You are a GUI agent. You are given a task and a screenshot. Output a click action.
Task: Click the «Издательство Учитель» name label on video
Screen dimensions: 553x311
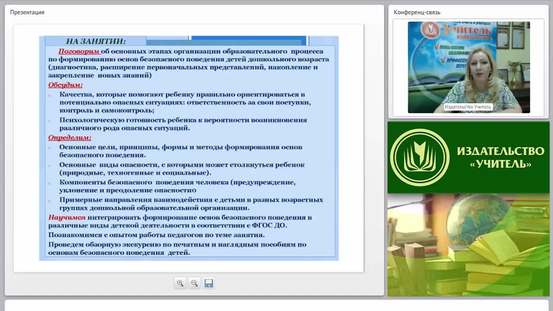[x=468, y=107]
